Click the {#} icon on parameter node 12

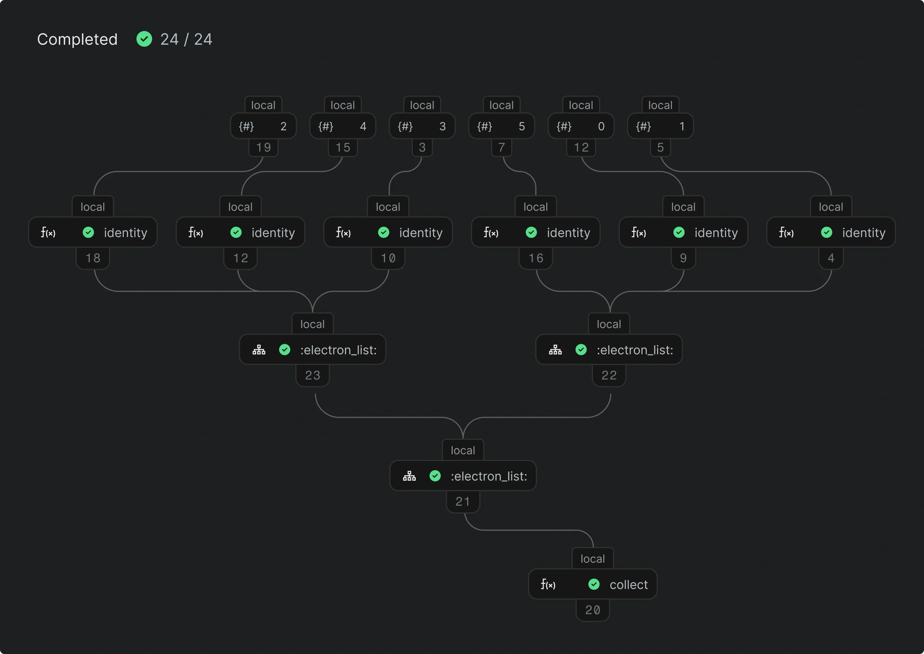[x=564, y=126]
